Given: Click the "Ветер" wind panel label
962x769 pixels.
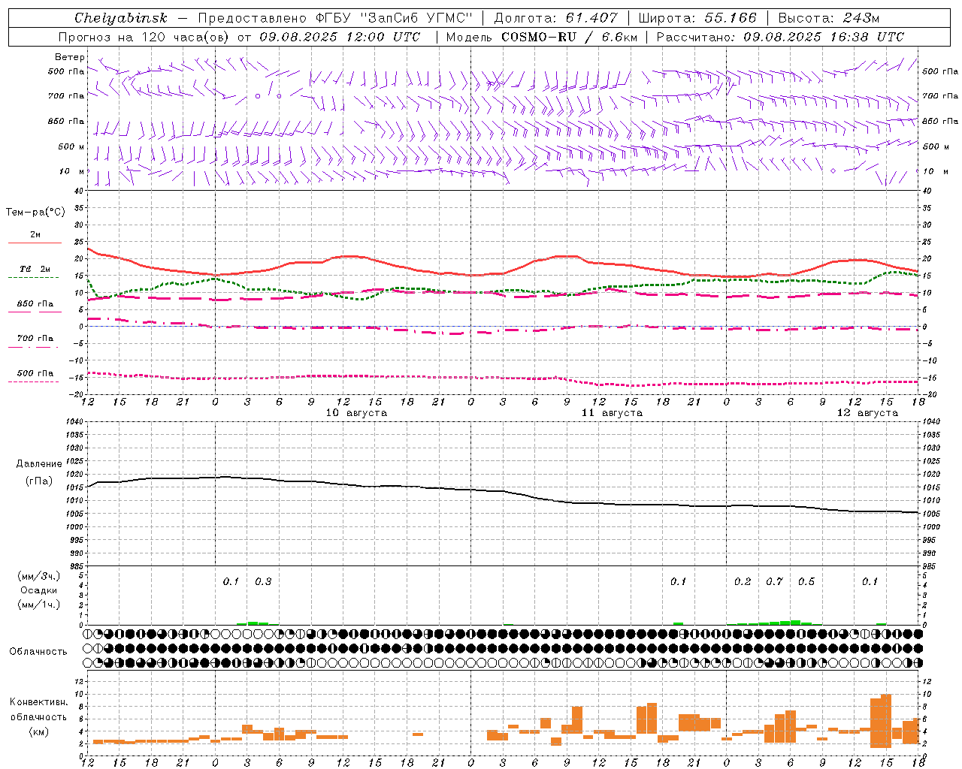Looking at the screenshot, I should (x=70, y=57).
